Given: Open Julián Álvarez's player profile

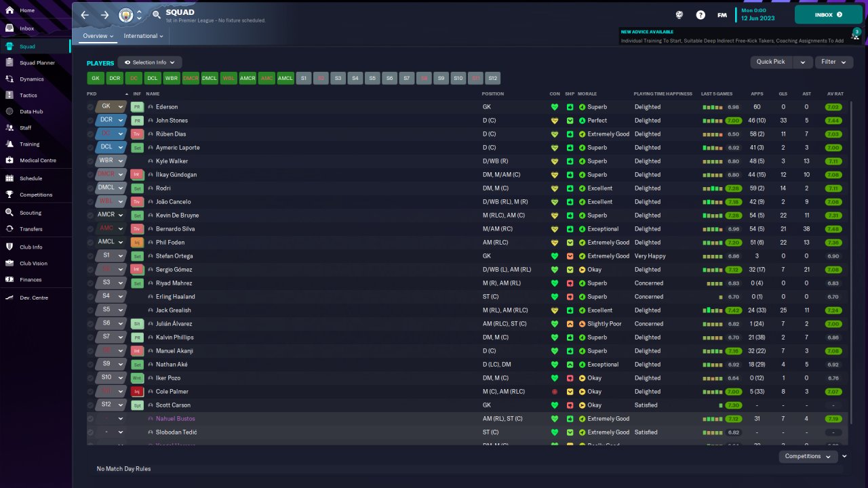Looking at the screenshot, I should coord(174,324).
